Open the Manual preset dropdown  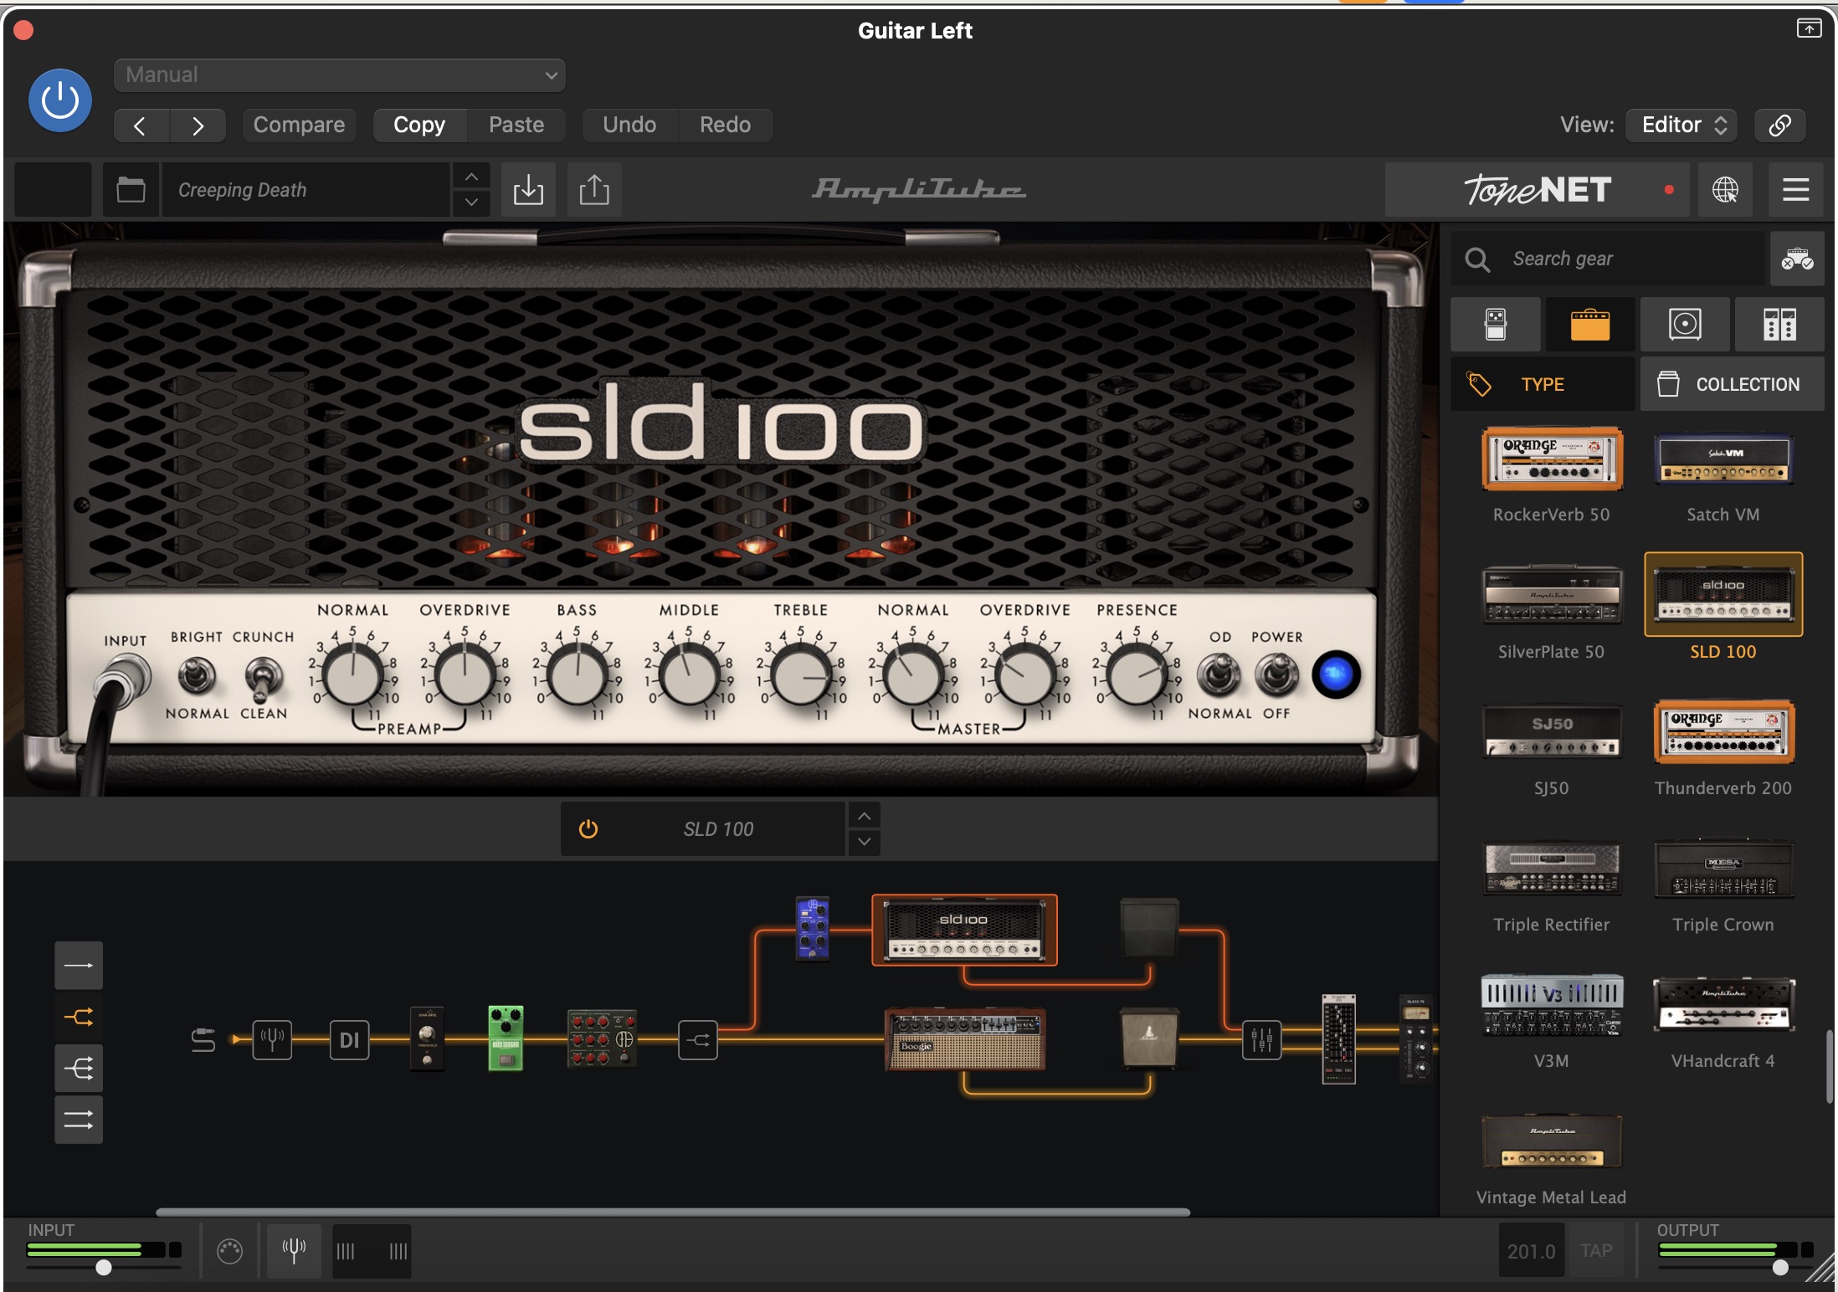coord(339,74)
